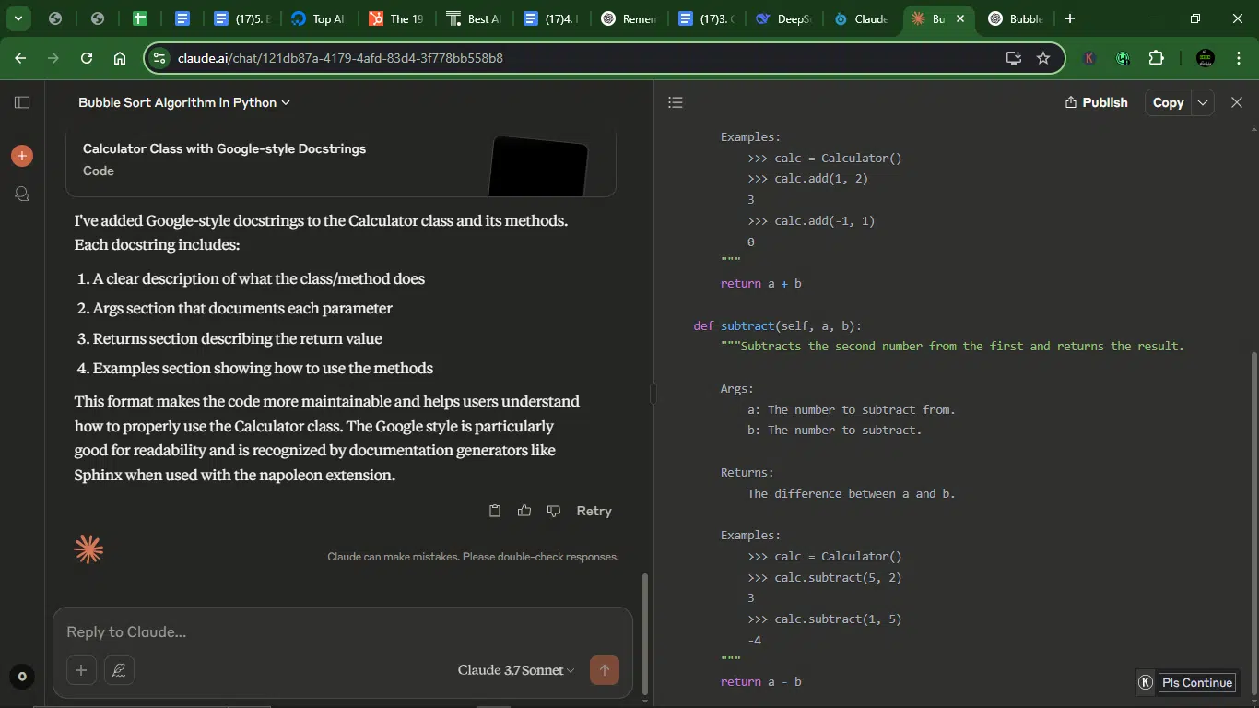This screenshot has height=708, width=1259.
Task: Open the chats history icon in sidebar
Action: coord(22,194)
